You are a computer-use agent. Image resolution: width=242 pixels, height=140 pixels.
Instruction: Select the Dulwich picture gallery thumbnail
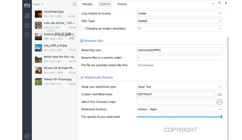(x=38, y=36)
